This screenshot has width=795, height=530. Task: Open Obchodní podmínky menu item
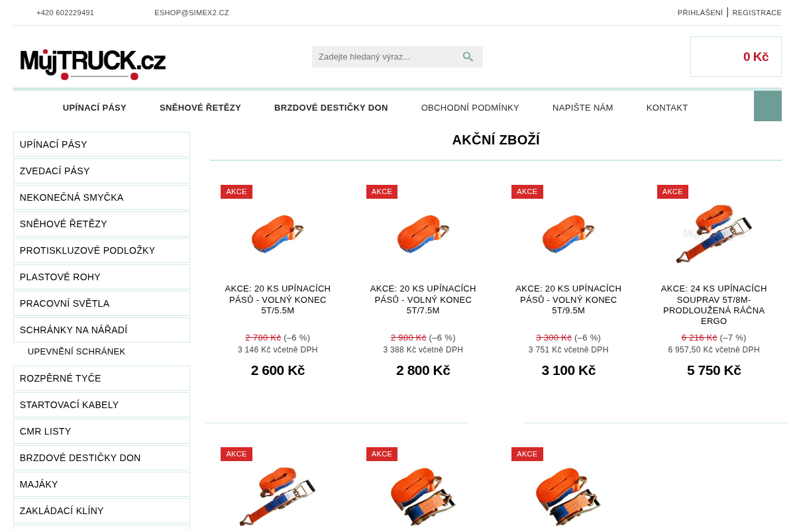click(470, 107)
